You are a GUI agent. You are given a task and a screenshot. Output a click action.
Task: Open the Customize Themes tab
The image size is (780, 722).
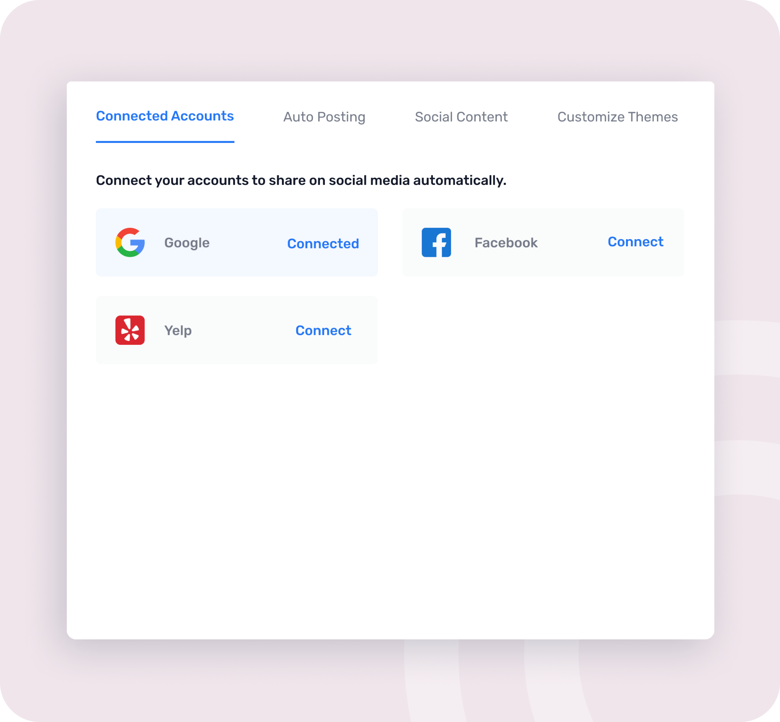click(x=617, y=117)
